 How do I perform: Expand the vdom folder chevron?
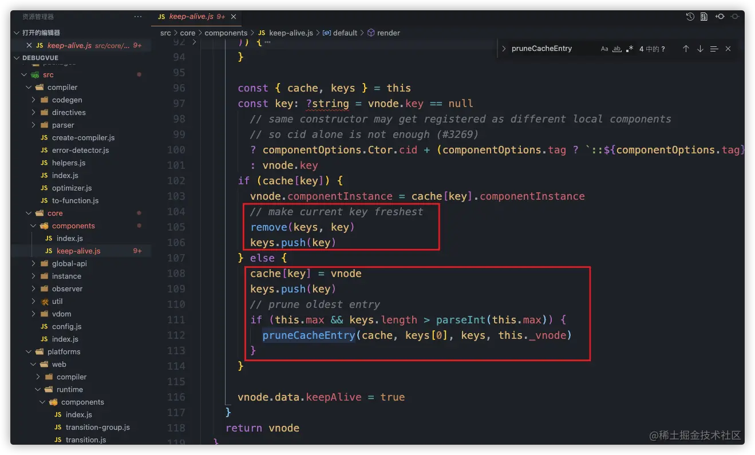[x=33, y=314]
